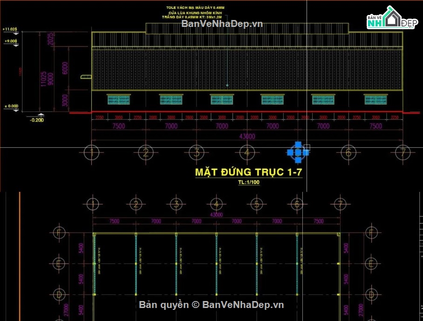Image resolution: width=423 pixels, height=321 pixels.
Task: Select right '5400' dimension between axes F and E
Action: pyautogui.click(x=346, y=248)
